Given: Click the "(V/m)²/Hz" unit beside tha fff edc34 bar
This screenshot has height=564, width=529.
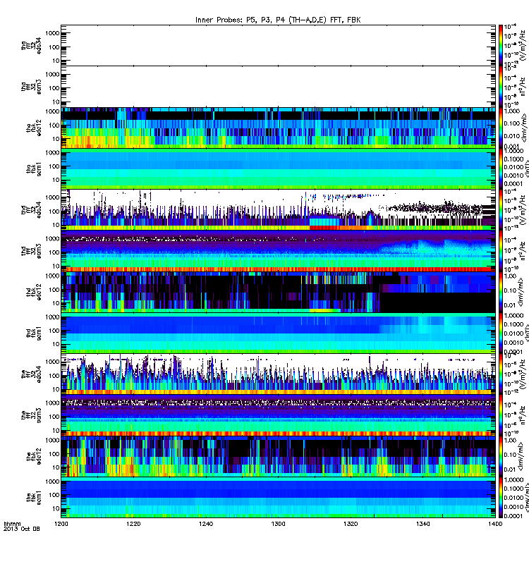Looking at the screenshot, I should click(x=523, y=44).
